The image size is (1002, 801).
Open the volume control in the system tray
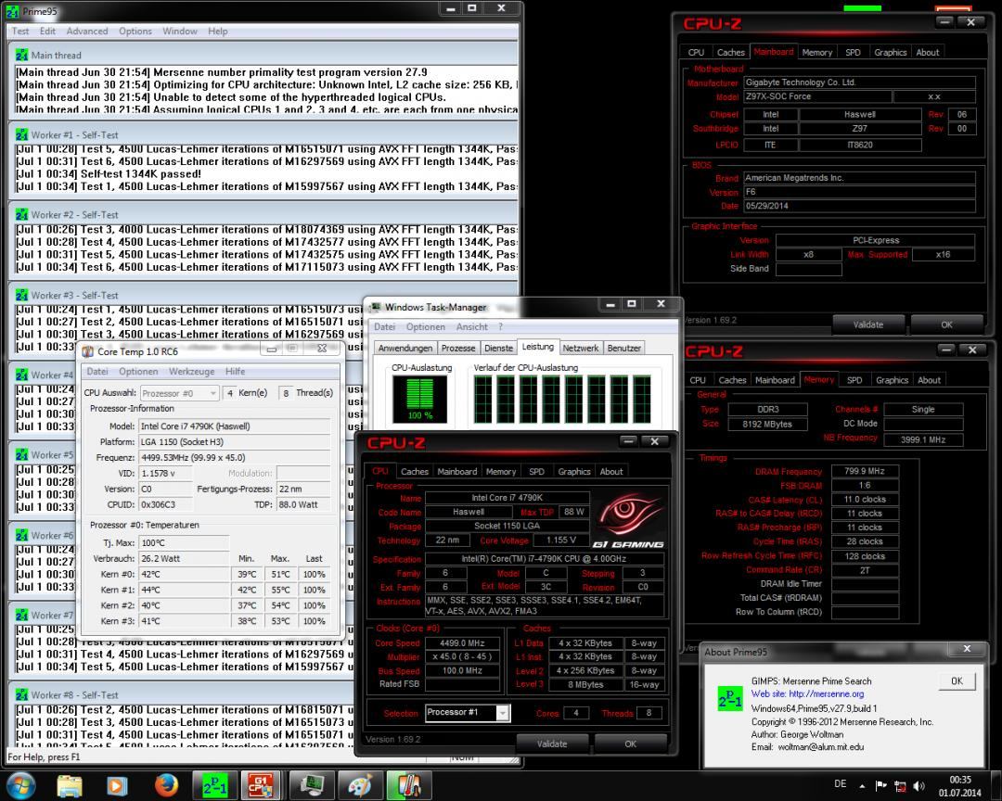coord(918,785)
